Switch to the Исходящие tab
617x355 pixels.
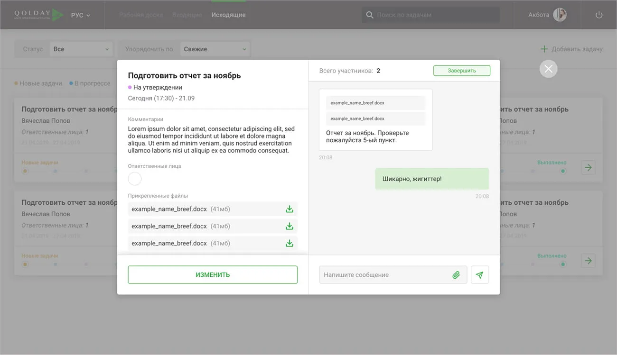tap(228, 15)
